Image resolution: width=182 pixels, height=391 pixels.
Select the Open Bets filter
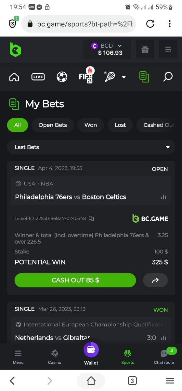[x=53, y=125]
